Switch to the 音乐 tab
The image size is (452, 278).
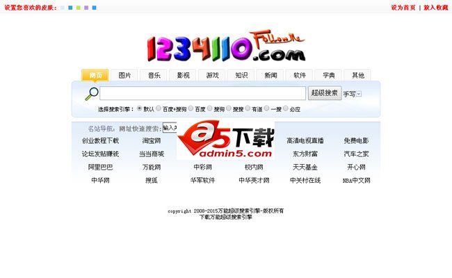(154, 75)
